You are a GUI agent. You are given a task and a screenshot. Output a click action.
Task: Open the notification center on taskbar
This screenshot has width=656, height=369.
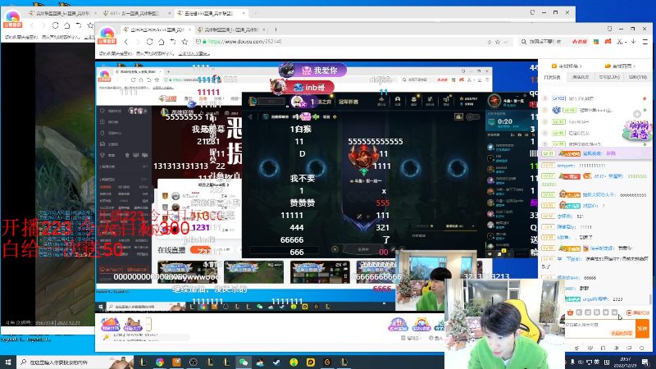tap(645, 362)
